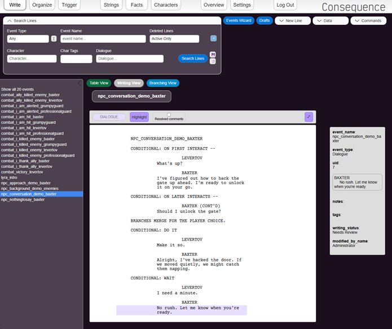Select combat_i_am_hit_grumpyguard event
The width and height of the screenshot is (392, 329).
click(28, 122)
